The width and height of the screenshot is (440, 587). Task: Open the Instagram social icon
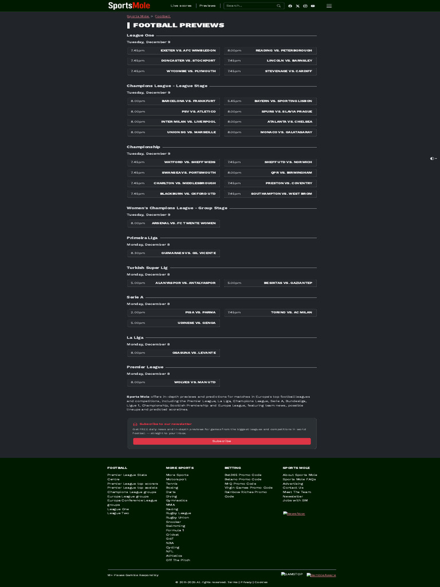tap(305, 6)
